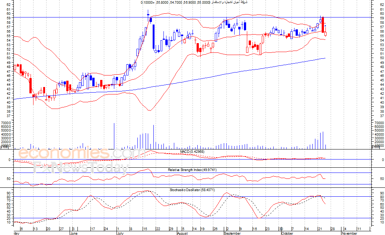Click date label 17 in June
Image resolution: width=385 pixels, height=235 pixels.
click(93, 229)
